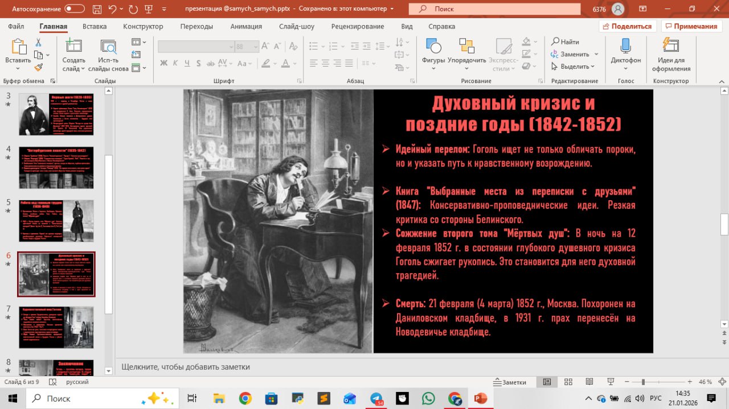Click the Диктофон microphone icon

tap(625, 46)
